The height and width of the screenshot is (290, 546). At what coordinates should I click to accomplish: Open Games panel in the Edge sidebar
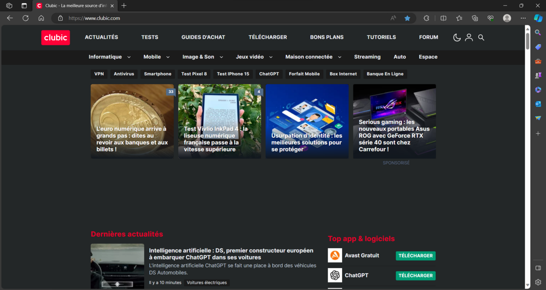[x=538, y=75]
